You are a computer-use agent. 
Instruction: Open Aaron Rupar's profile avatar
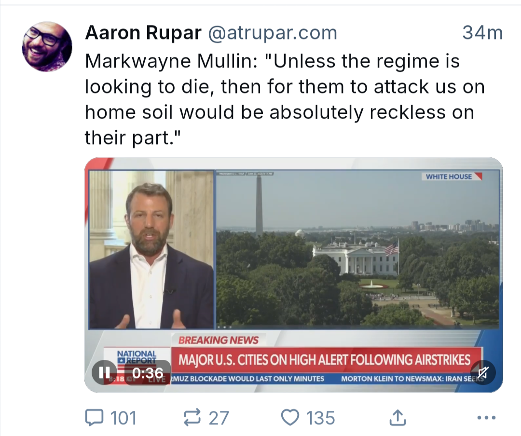coord(47,47)
